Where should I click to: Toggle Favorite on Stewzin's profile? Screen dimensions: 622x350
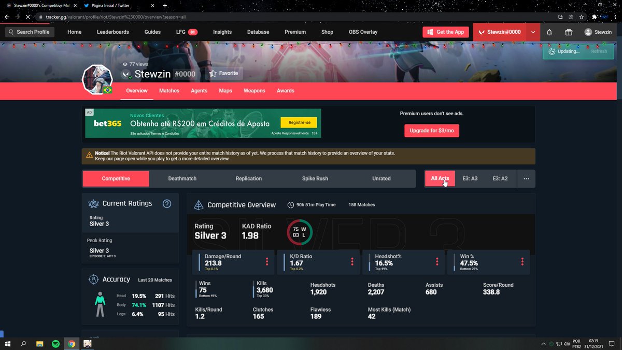224,73
